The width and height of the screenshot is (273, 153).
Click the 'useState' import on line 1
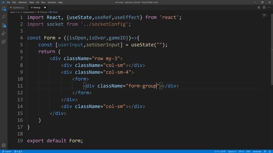(x=81, y=17)
